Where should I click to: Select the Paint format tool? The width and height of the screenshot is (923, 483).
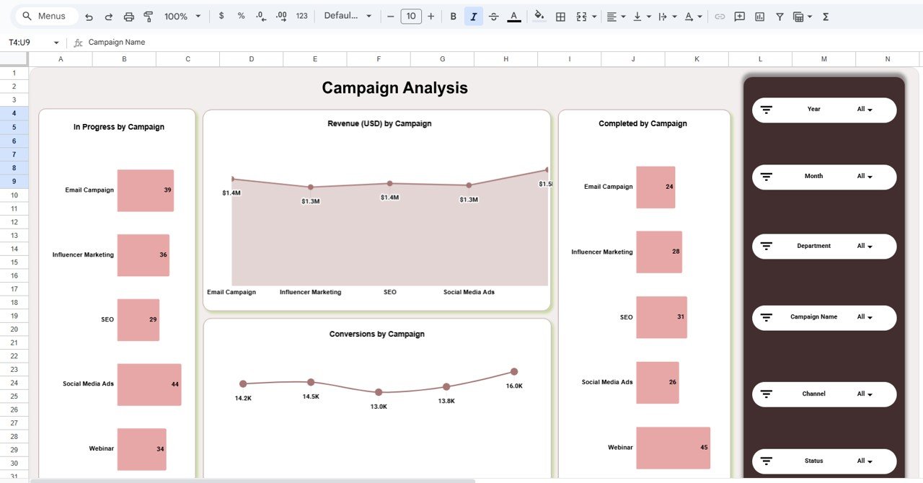(149, 16)
